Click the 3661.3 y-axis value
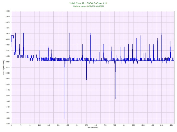The width and height of the screenshot is (177, 132). [8, 39]
